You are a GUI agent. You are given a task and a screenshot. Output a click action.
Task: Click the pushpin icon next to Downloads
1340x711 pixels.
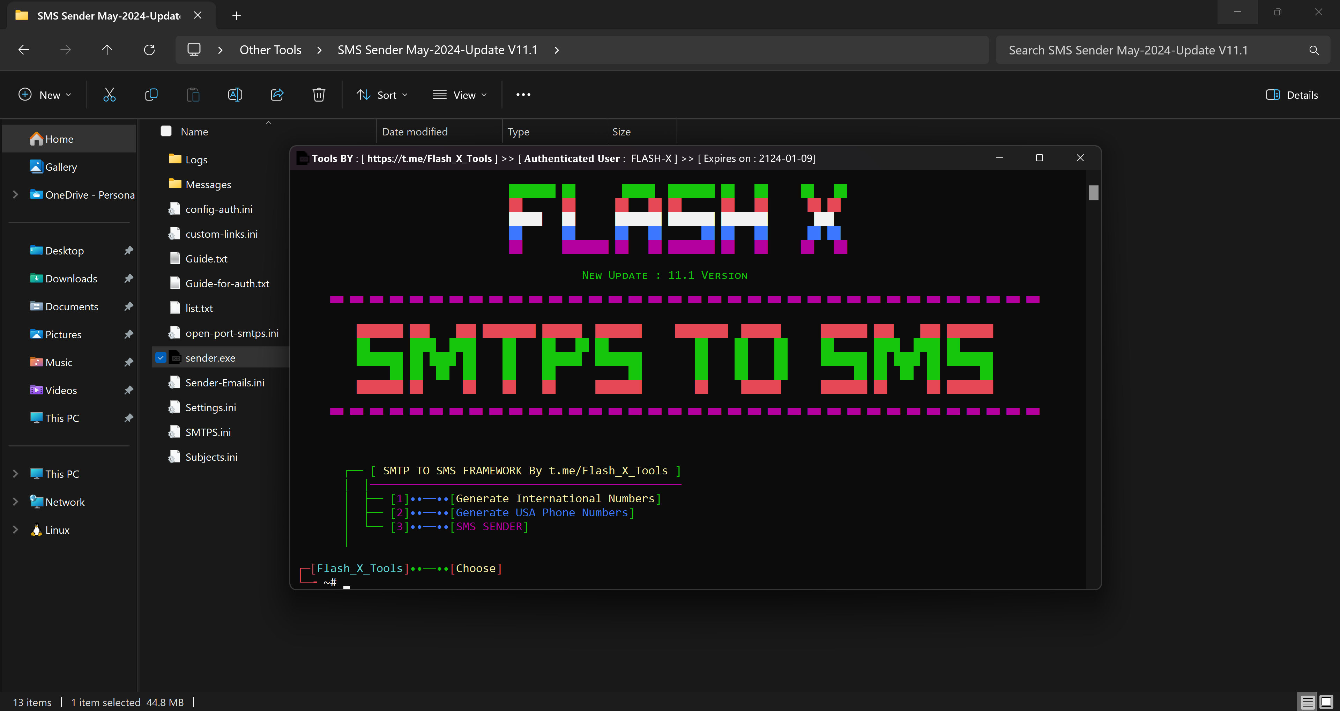click(128, 279)
